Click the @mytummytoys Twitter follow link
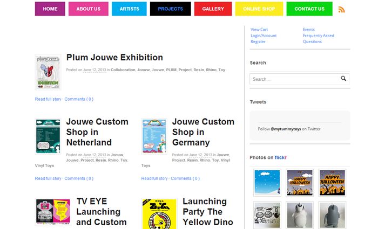378x229 pixels. pyautogui.click(x=286, y=129)
